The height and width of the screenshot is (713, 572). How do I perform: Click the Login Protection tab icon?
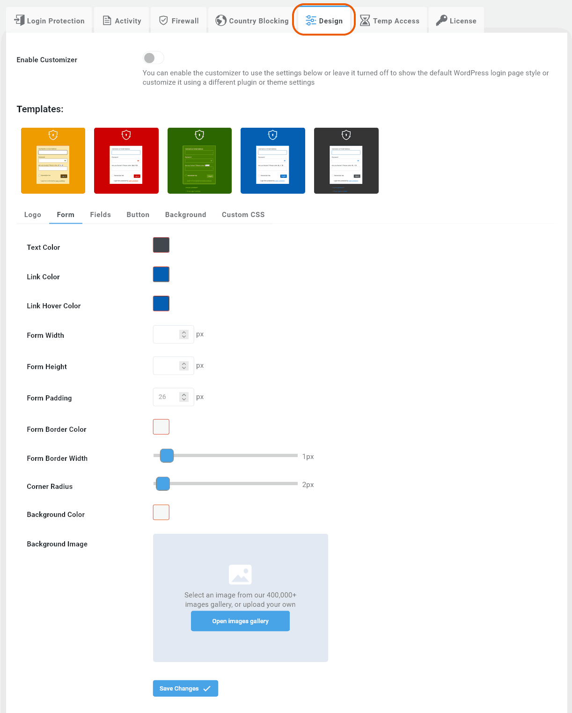[x=19, y=21]
